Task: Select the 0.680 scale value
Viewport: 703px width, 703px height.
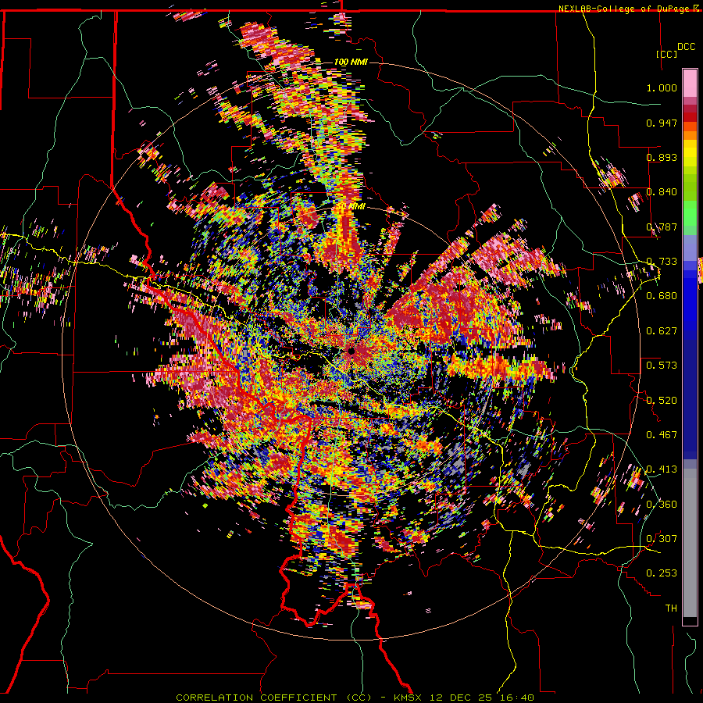Action: coord(662,296)
